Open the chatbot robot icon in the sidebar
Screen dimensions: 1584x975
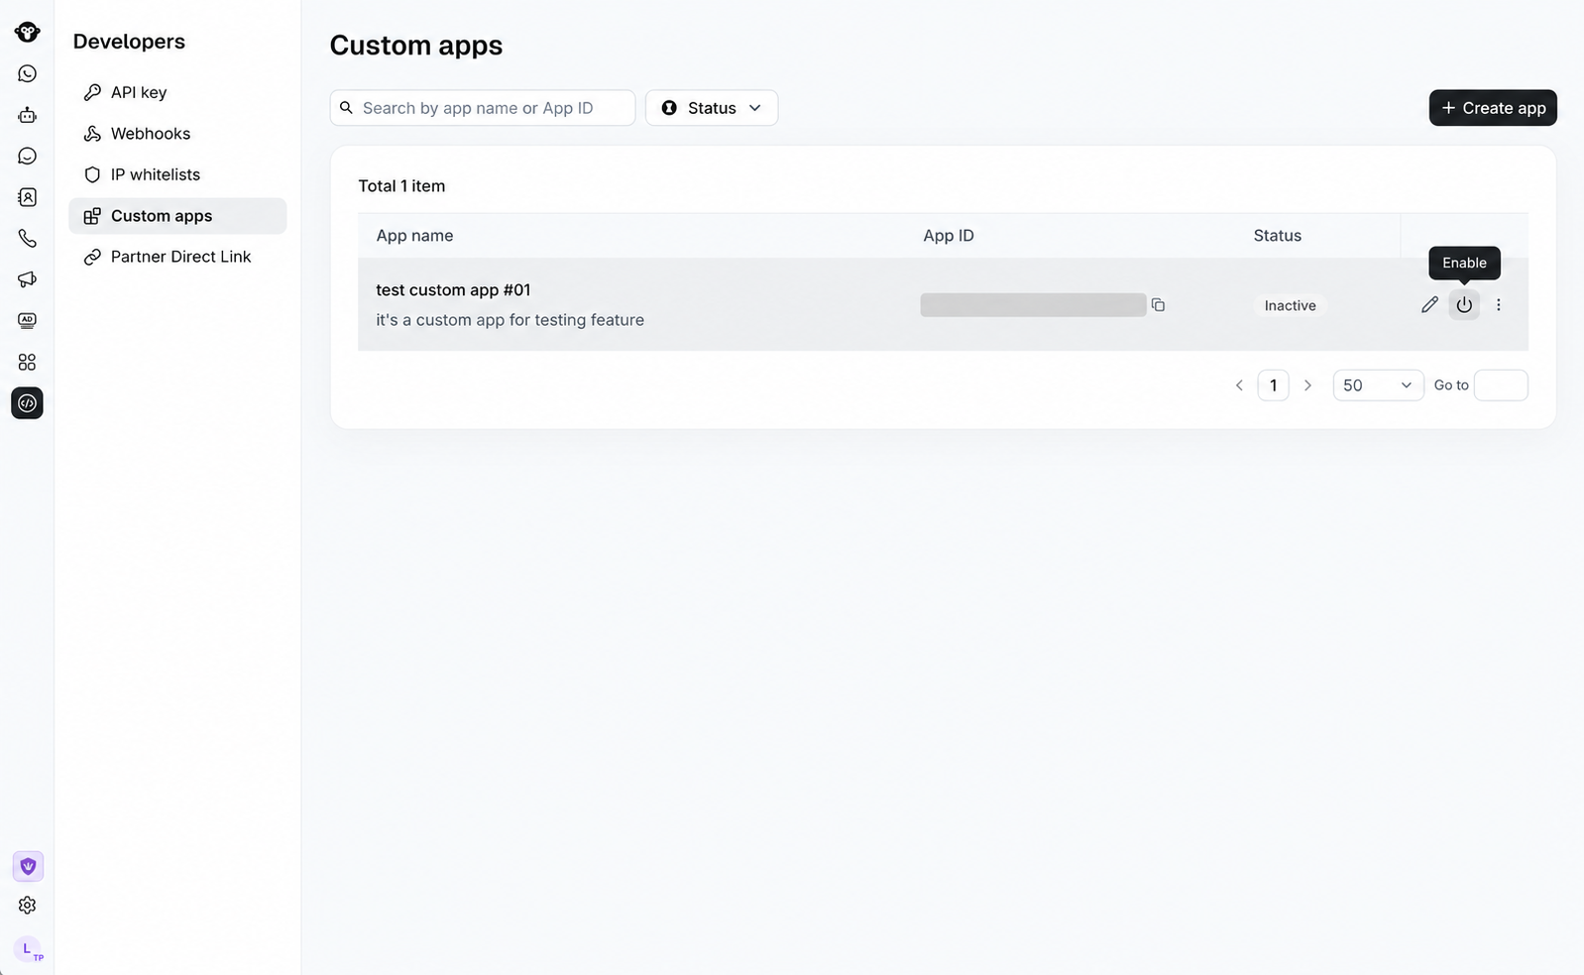pos(27,115)
